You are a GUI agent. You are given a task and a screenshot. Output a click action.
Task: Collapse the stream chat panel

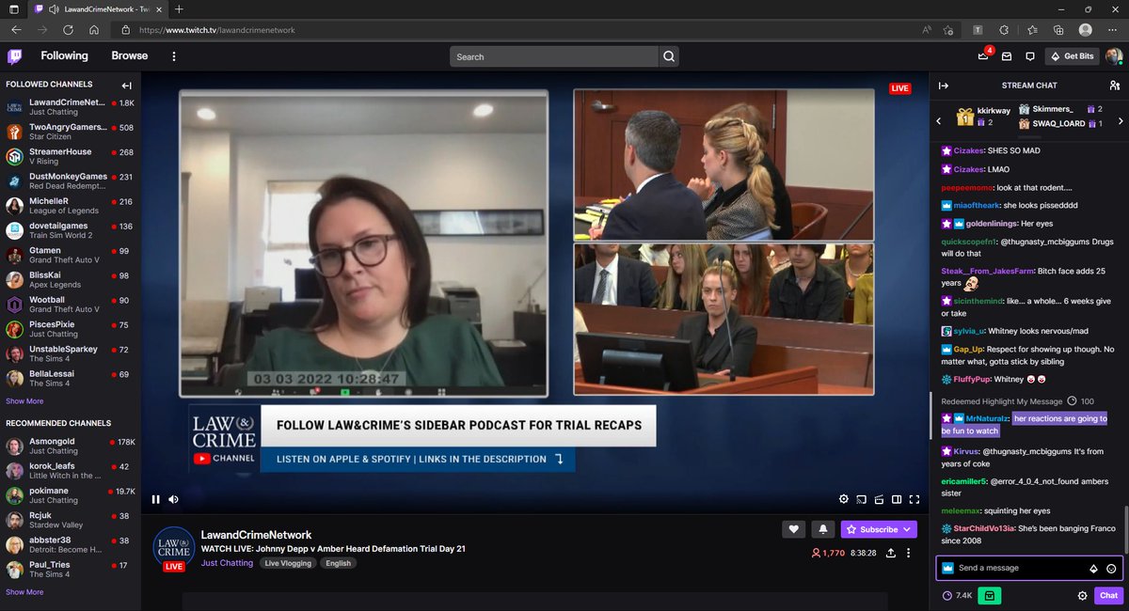coord(944,86)
